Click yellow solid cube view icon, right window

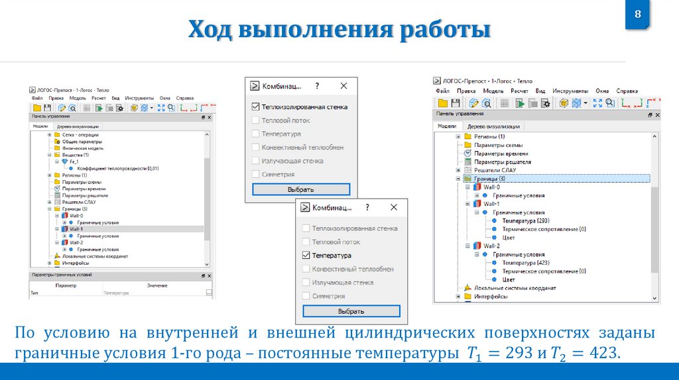point(564,103)
